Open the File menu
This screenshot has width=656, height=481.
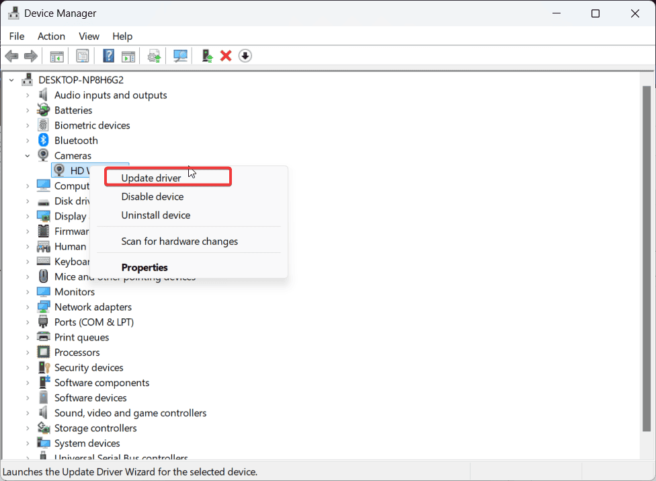tap(17, 36)
